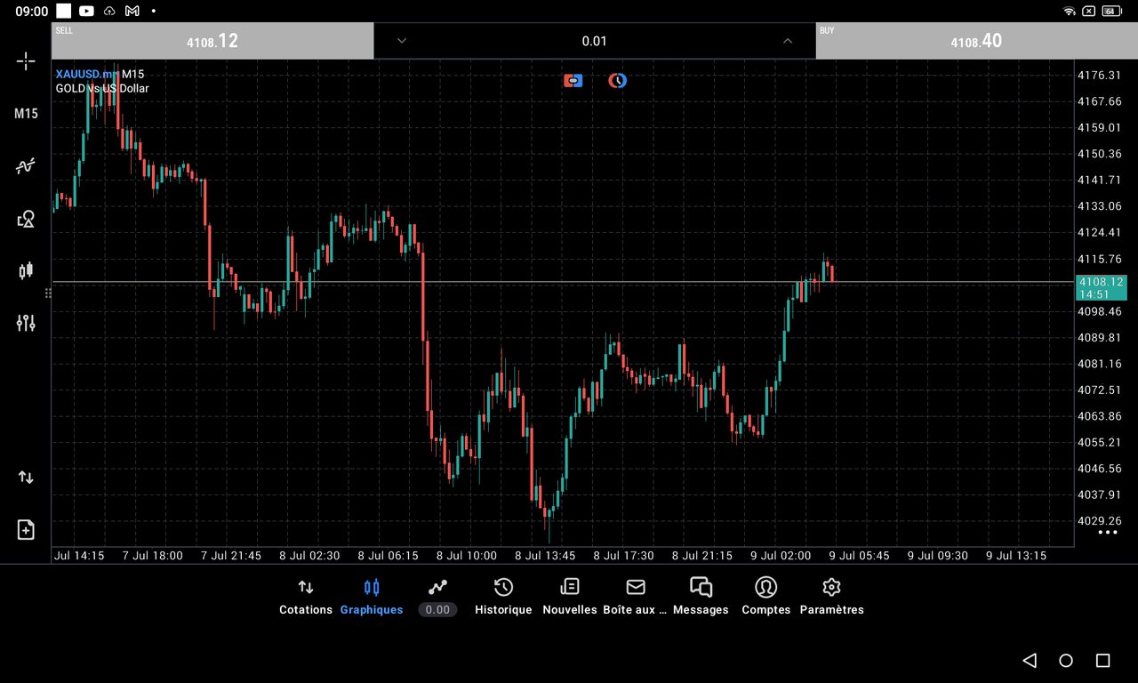
Task: Tap Android back navigation button
Action: point(1030,660)
